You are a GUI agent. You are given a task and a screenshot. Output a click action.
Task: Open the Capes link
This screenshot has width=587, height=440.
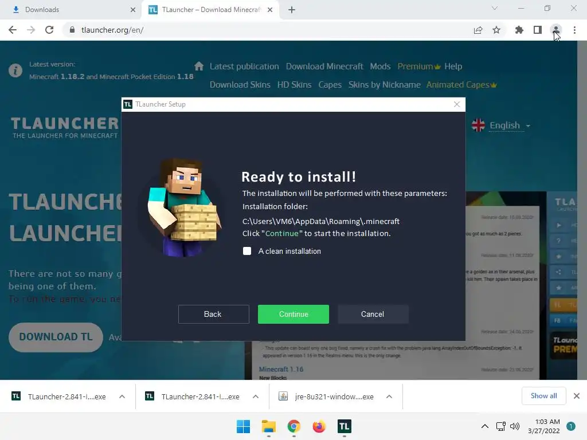[330, 85]
